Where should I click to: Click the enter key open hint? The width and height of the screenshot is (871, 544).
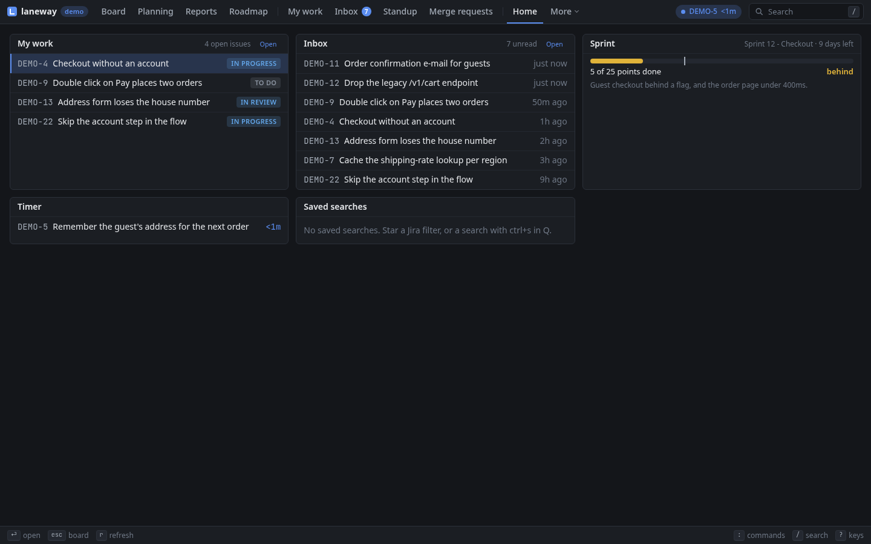(13, 535)
